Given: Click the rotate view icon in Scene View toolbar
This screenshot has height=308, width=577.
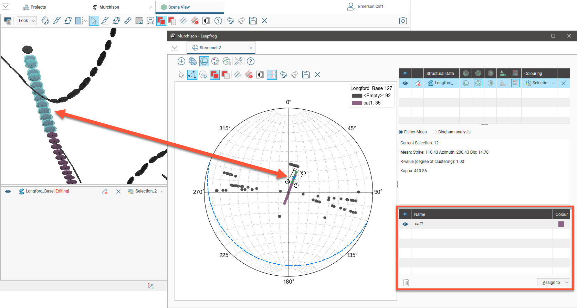Looking at the screenshot, I should point(45,21).
